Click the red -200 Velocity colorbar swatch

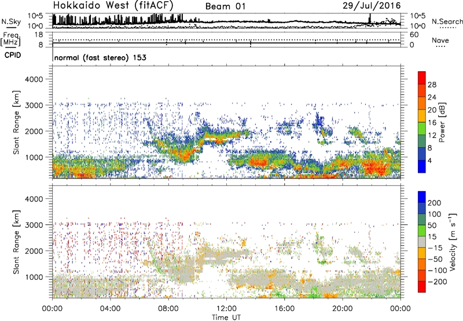pyautogui.click(x=422, y=287)
